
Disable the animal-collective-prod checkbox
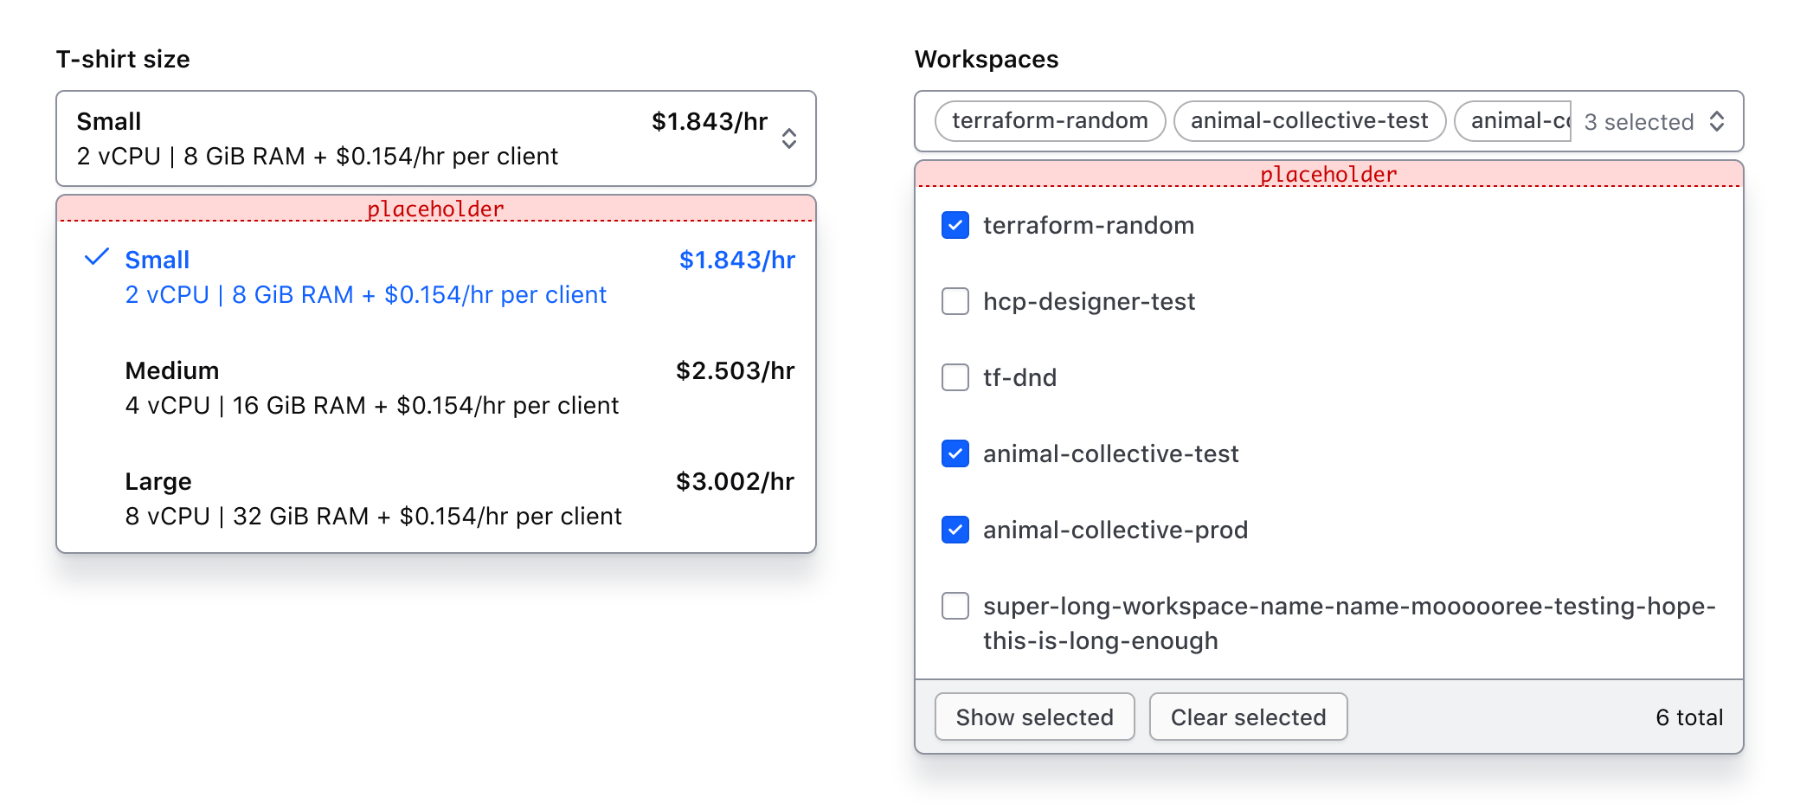click(955, 530)
